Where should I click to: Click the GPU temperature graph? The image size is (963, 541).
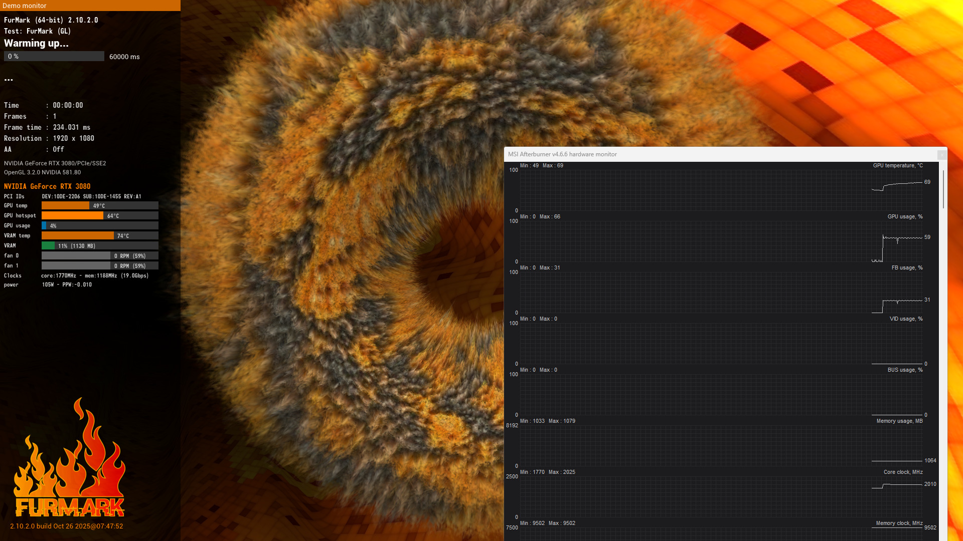(721, 190)
